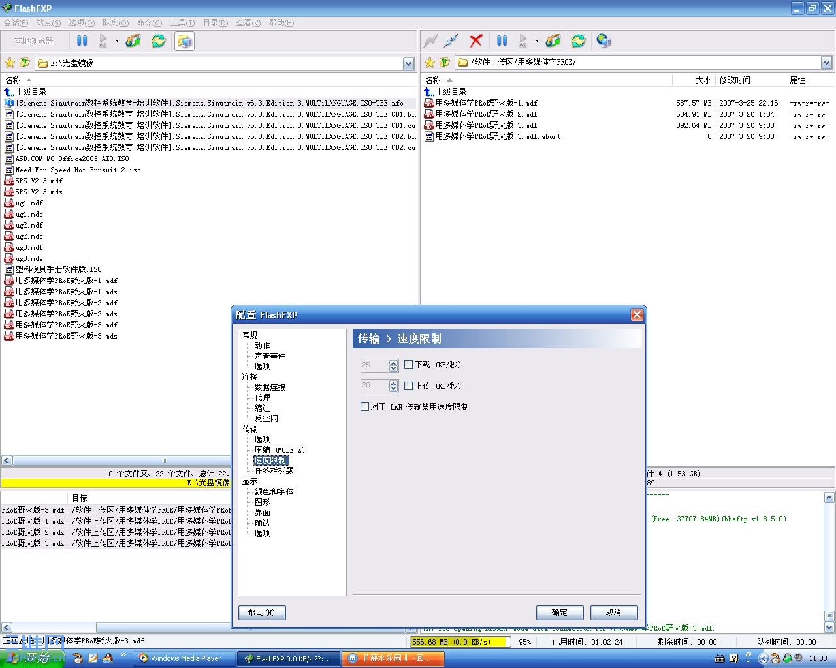Open the 目录(D) menu
The width and height of the screenshot is (836, 668).
click(x=216, y=23)
